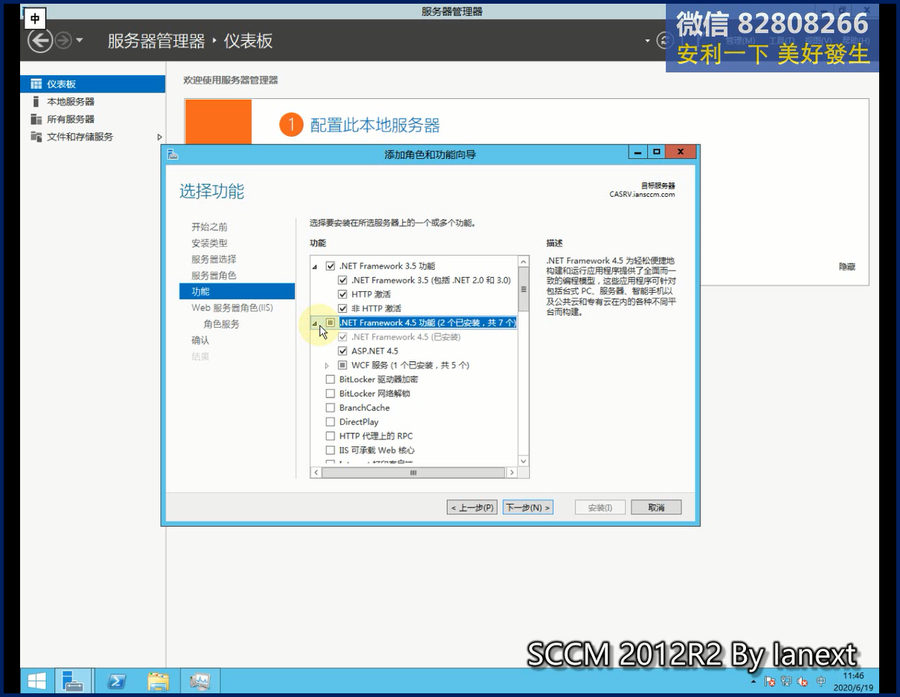The height and width of the screenshot is (697, 900).
Task: Click the 中 input method tray icon
Action: tap(821, 681)
